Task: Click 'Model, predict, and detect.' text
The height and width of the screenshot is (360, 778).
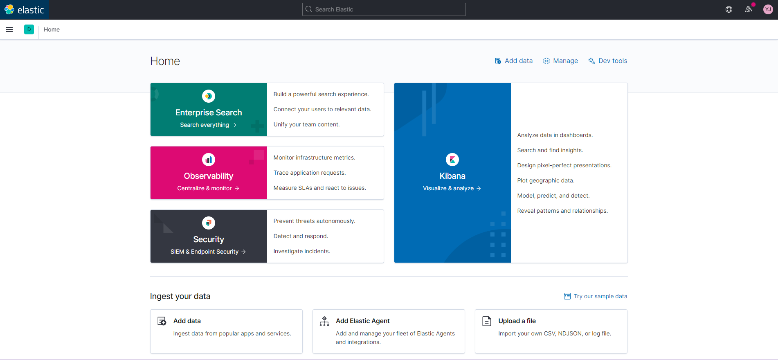Action: 553,196
